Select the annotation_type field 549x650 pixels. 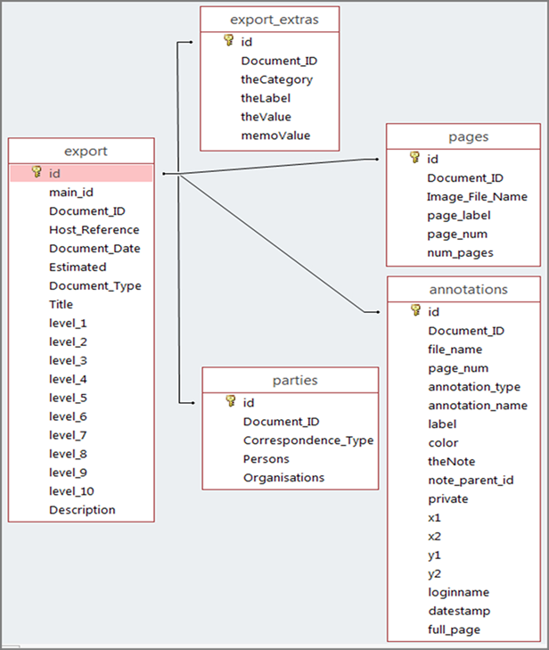[x=473, y=387]
